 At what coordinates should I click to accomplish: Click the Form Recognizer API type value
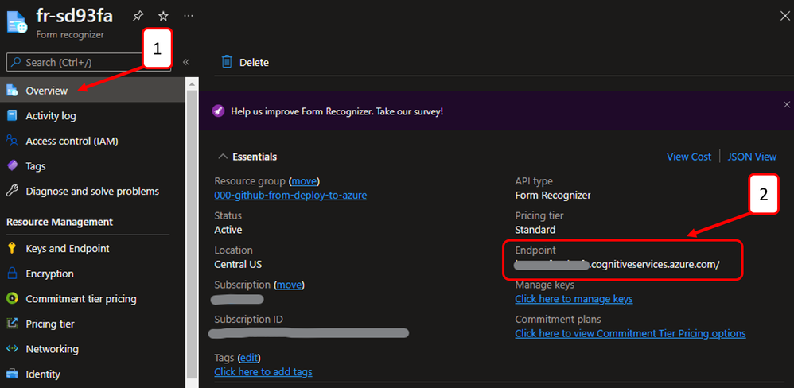553,196
